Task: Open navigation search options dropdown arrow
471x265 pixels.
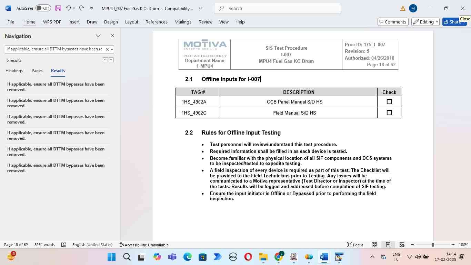Action: [112, 49]
